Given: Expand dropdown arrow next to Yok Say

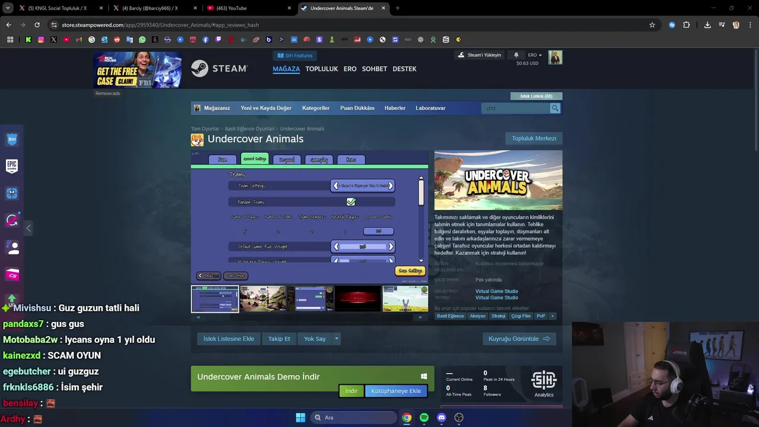Looking at the screenshot, I should point(336,339).
